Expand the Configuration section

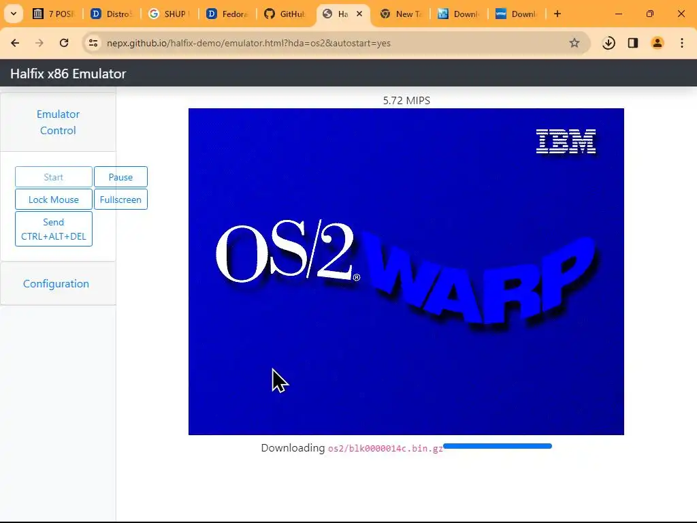tap(56, 284)
